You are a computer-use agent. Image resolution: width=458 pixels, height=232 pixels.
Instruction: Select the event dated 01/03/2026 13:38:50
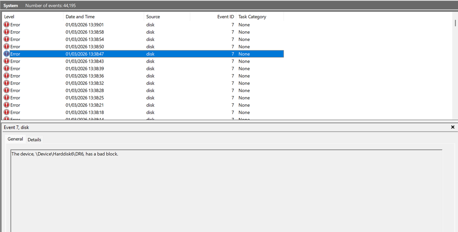point(85,47)
